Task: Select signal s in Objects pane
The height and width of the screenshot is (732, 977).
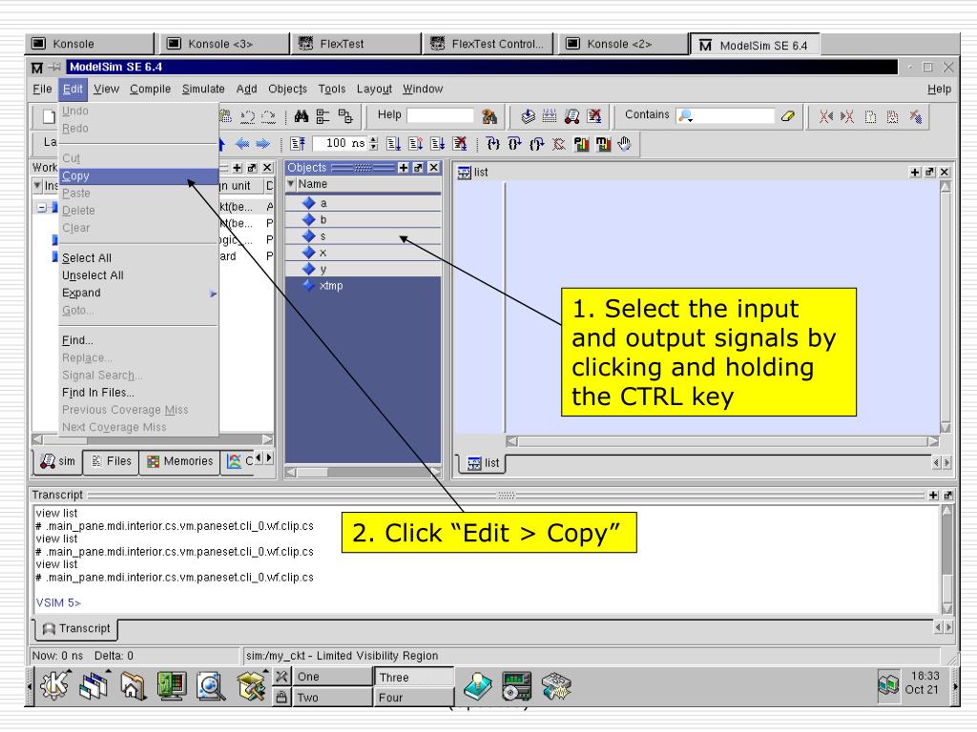Action: click(x=364, y=236)
